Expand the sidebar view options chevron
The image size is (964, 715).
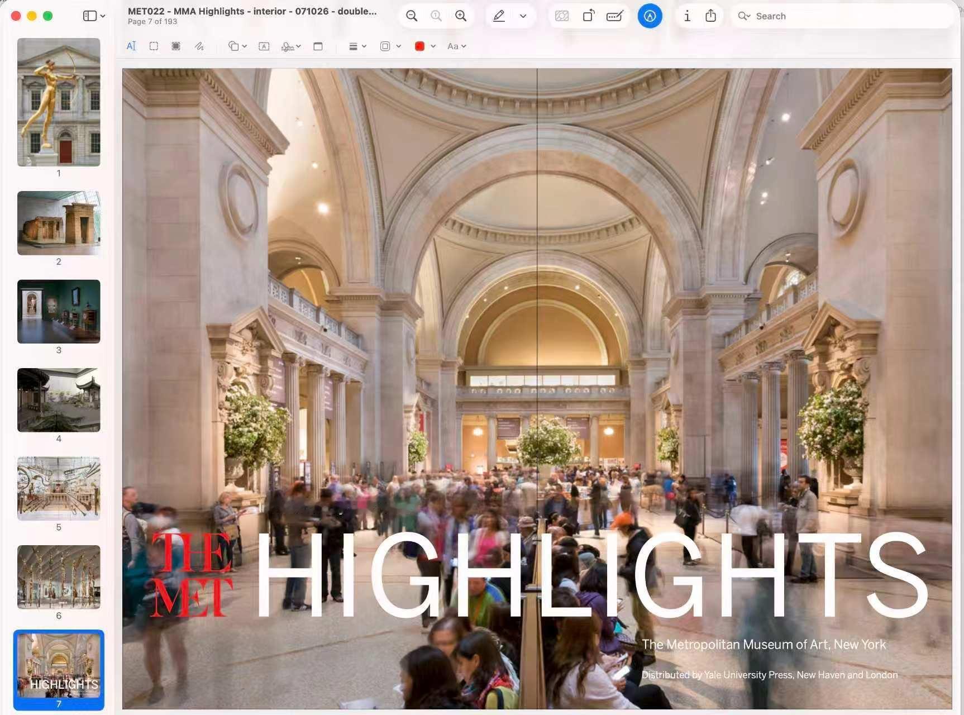point(103,16)
